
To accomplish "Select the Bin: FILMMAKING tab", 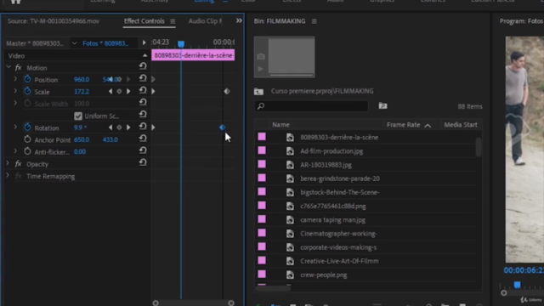I will [280, 21].
